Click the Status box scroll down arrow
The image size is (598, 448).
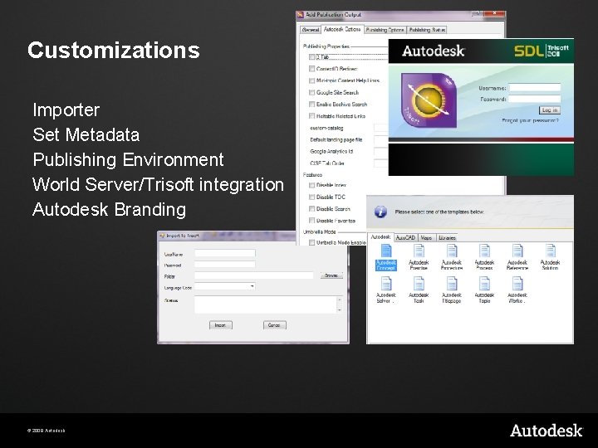[339, 310]
